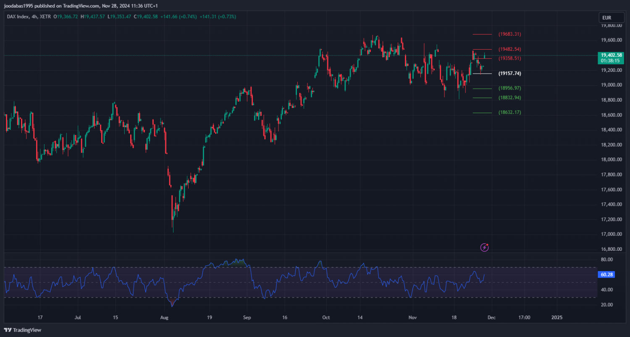Select the green 18632.17 support label
Image resolution: width=630 pixels, height=337 pixels.
point(509,113)
